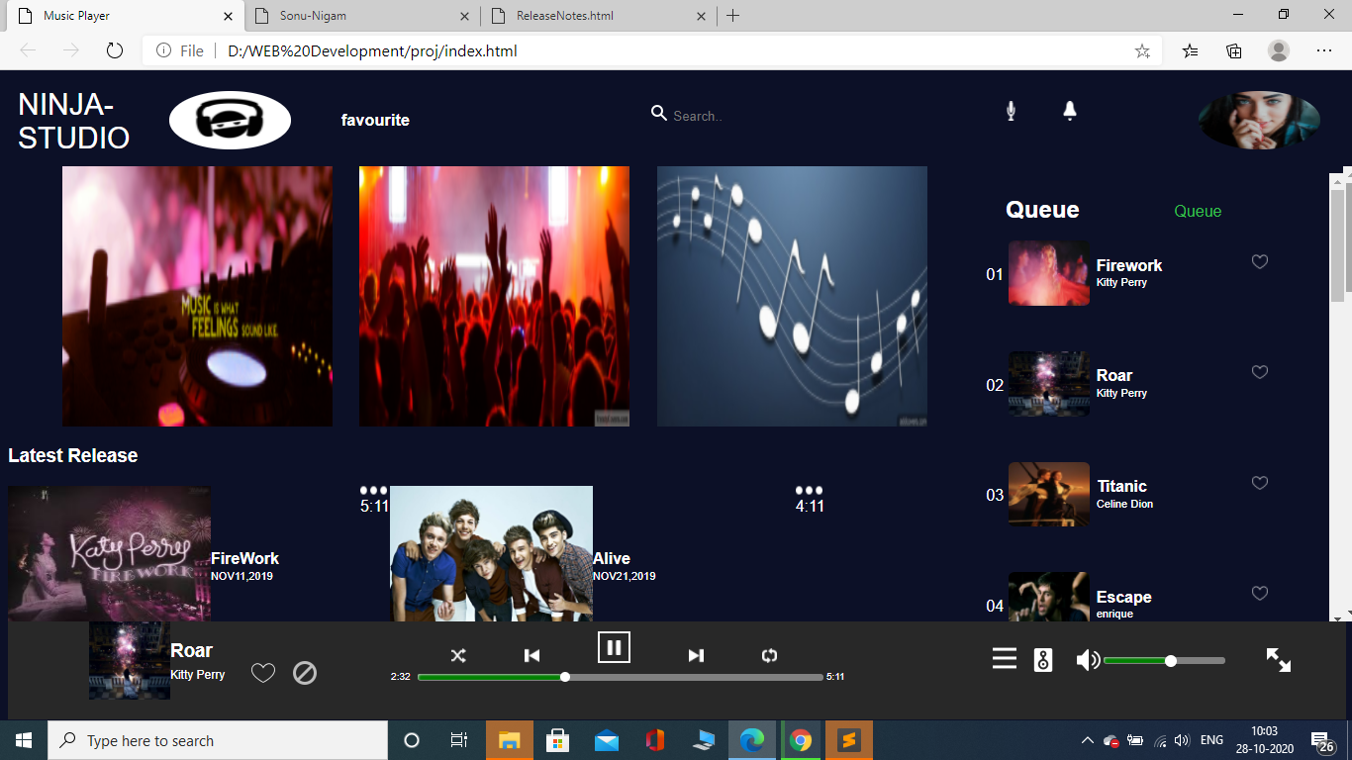Open the playlist queue icon in player bar

point(1004,658)
